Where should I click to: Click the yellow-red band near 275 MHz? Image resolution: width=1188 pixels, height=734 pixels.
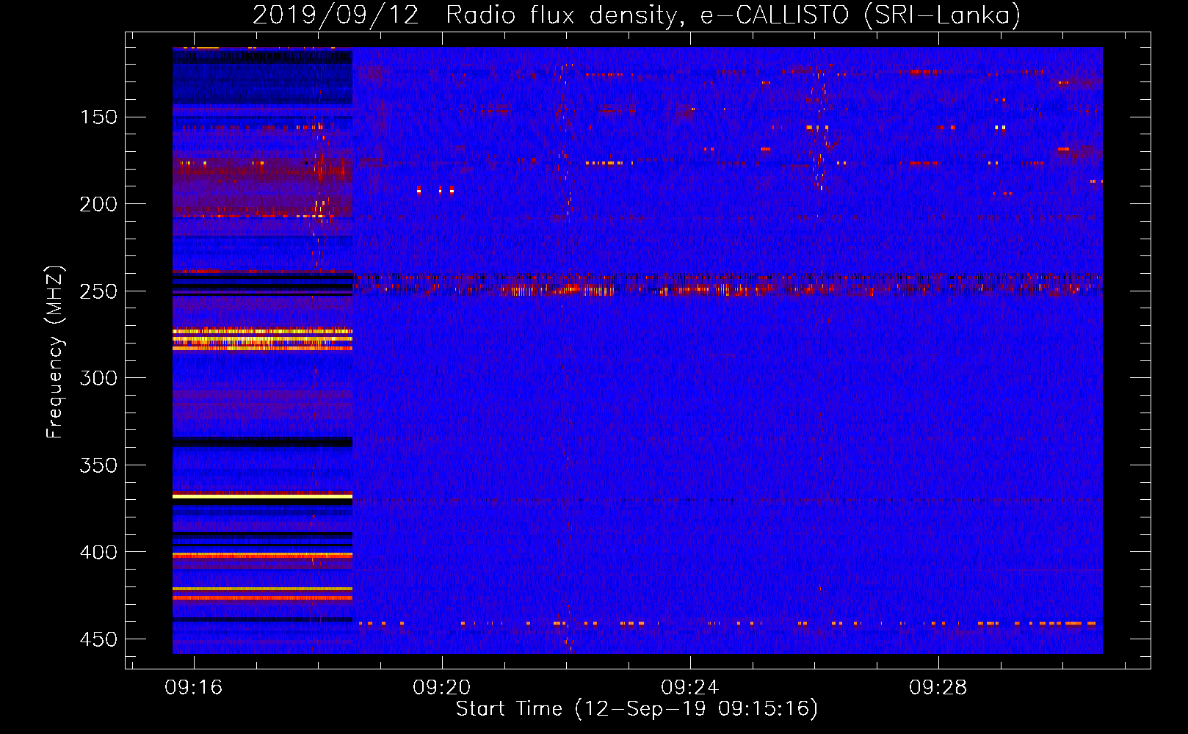point(262,339)
